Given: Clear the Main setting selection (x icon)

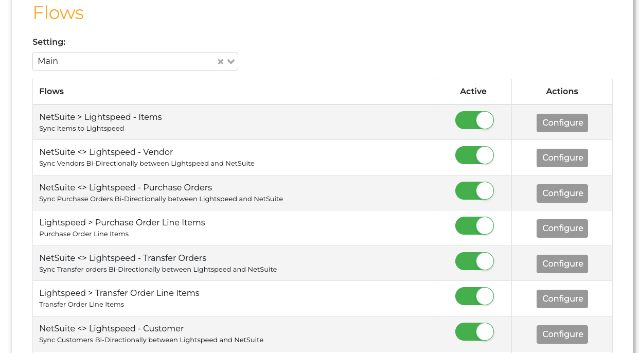Looking at the screenshot, I should coord(220,62).
